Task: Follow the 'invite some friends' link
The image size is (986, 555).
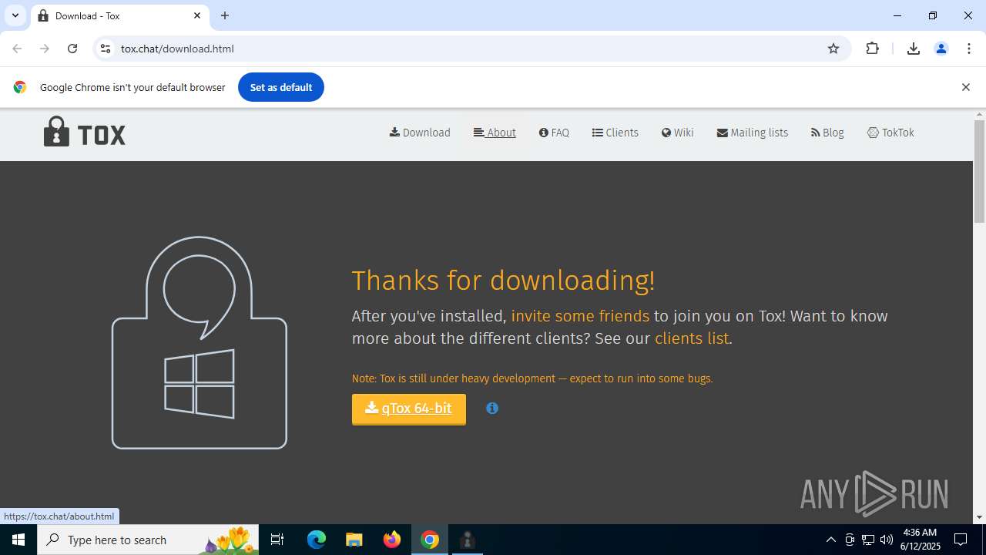Action: (x=580, y=316)
